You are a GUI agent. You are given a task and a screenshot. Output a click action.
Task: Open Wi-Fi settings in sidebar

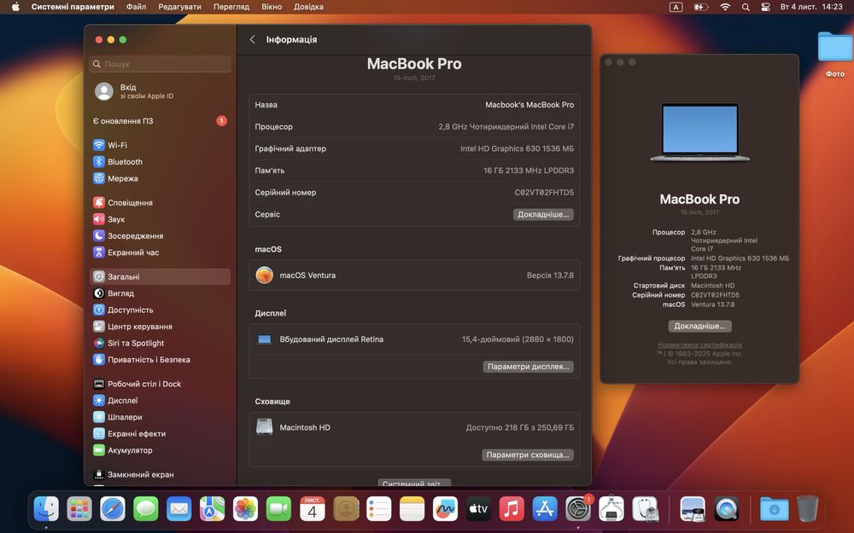click(161, 145)
